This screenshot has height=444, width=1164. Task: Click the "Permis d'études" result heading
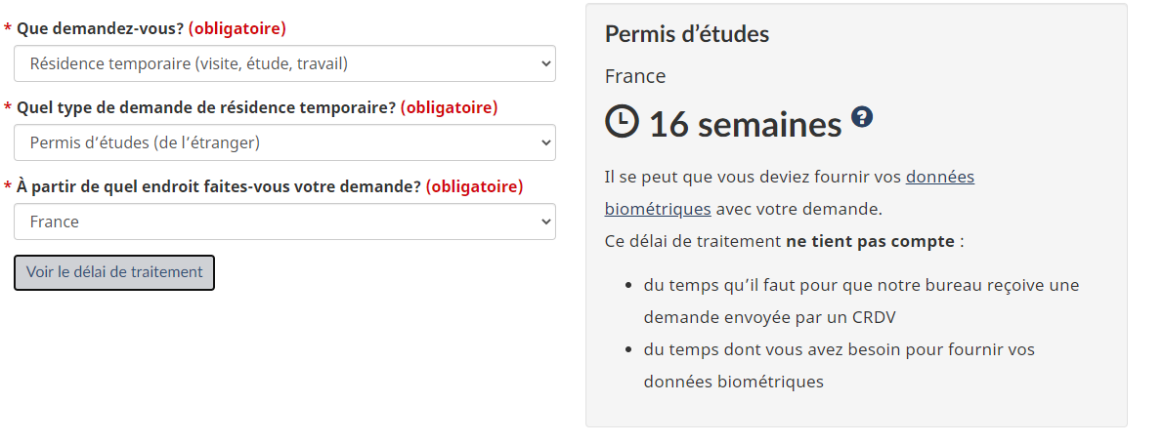click(687, 34)
